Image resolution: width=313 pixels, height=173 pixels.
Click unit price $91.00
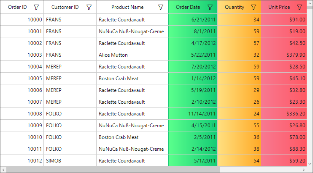point(284,20)
